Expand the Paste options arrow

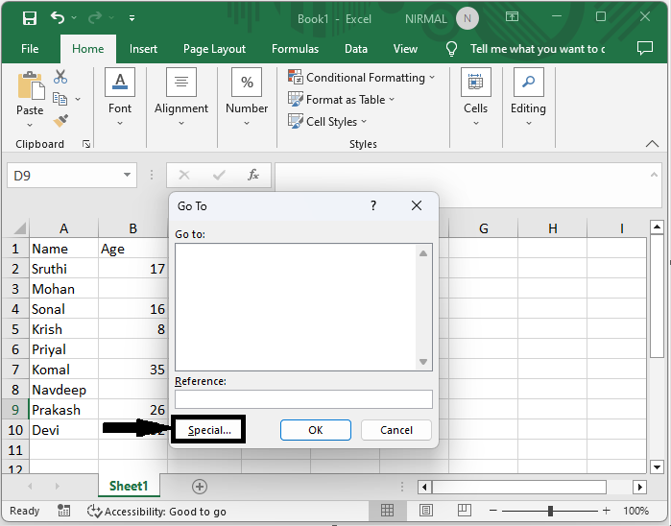click(x=30, y=125)
